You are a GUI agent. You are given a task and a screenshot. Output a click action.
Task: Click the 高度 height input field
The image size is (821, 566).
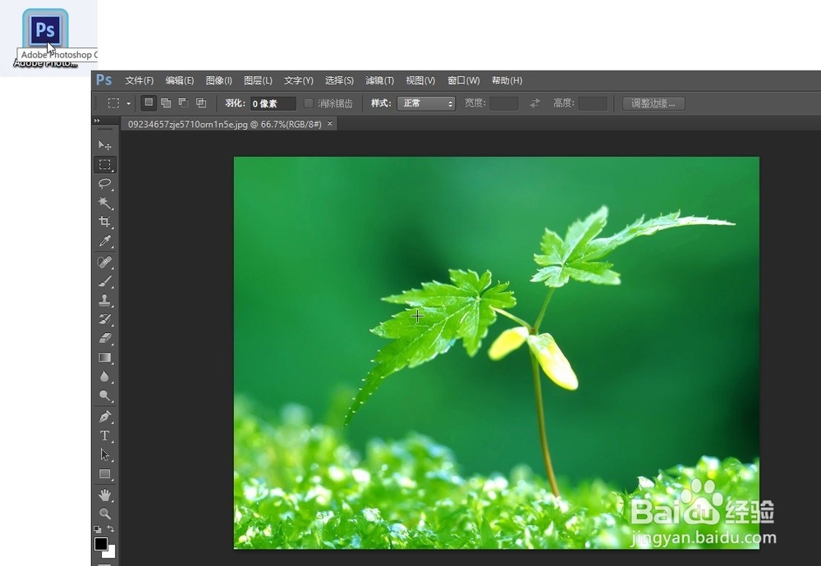[x=593, y=103]
